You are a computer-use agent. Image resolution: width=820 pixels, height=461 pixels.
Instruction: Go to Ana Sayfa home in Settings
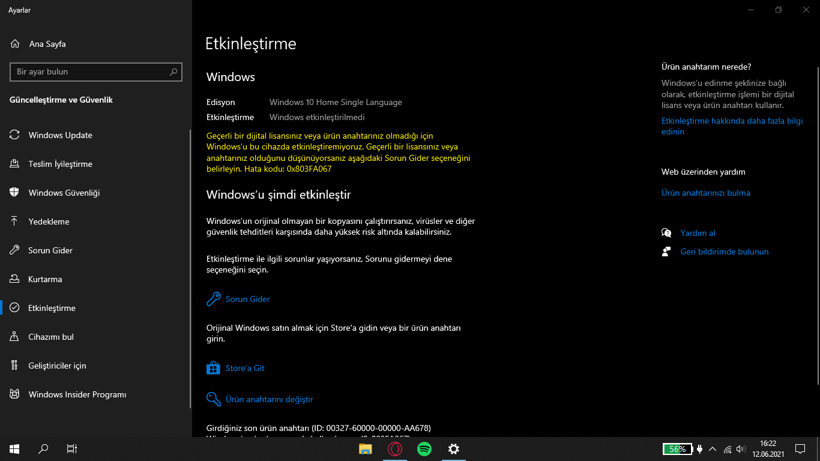pyautogui.click(x=38, y=44)
